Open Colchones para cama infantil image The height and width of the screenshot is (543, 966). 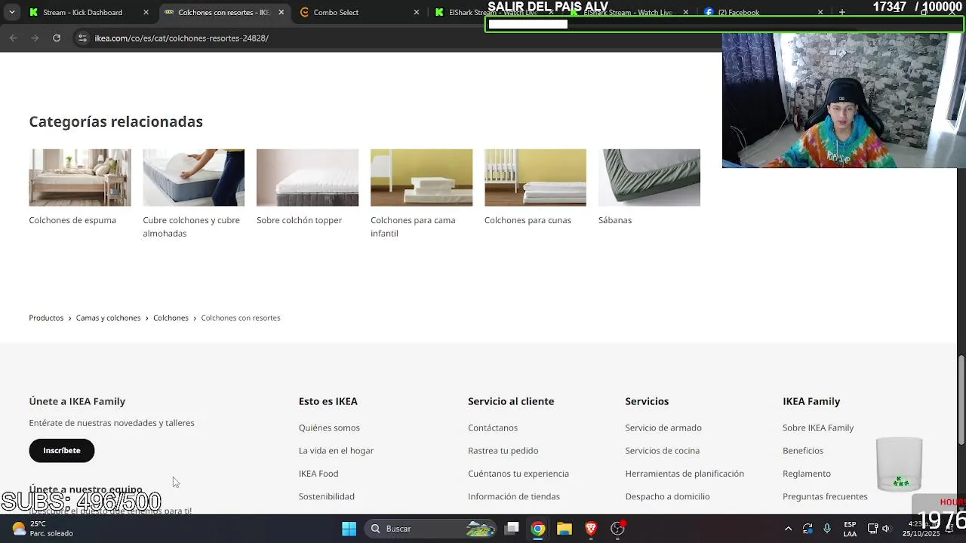pyautogui.click(x=421, y=177)
